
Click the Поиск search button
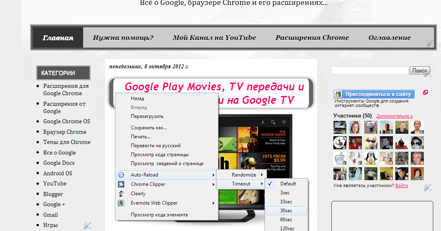point(420,70)
